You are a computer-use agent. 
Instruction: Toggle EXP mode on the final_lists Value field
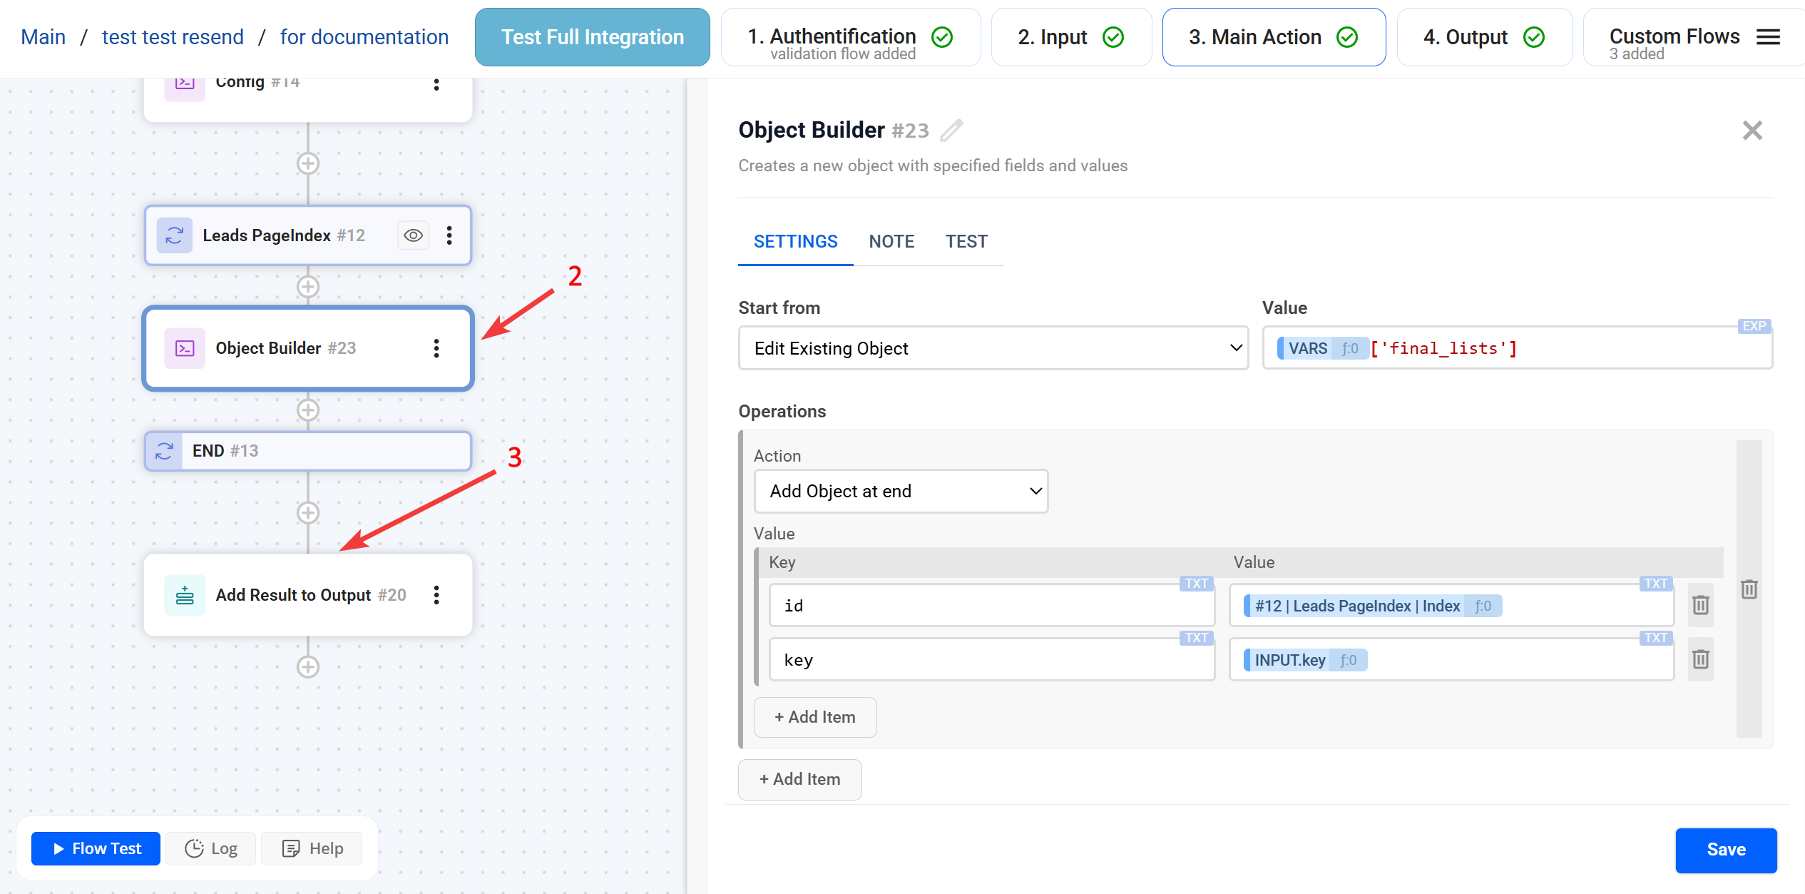pyautogui.click(x=1754, y=326)
